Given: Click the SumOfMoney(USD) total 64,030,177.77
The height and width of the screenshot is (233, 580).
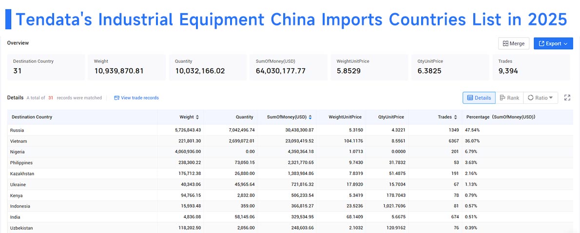Looking at the screenshot, I should pyautogui.click(x=281, y=71).
